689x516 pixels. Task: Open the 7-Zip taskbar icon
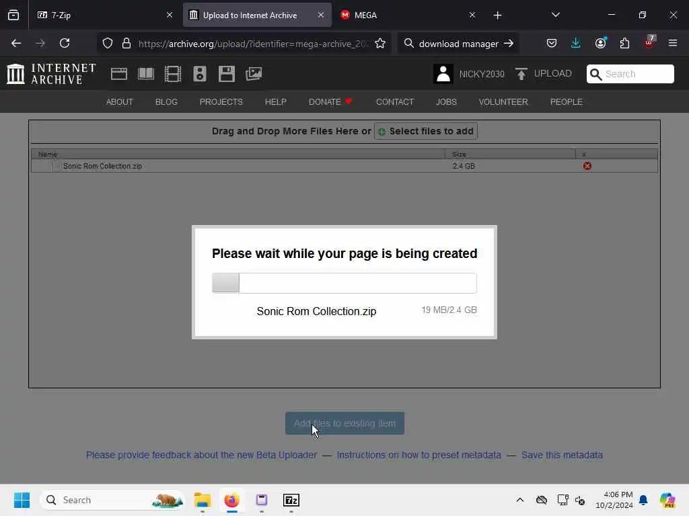point(291,500)
